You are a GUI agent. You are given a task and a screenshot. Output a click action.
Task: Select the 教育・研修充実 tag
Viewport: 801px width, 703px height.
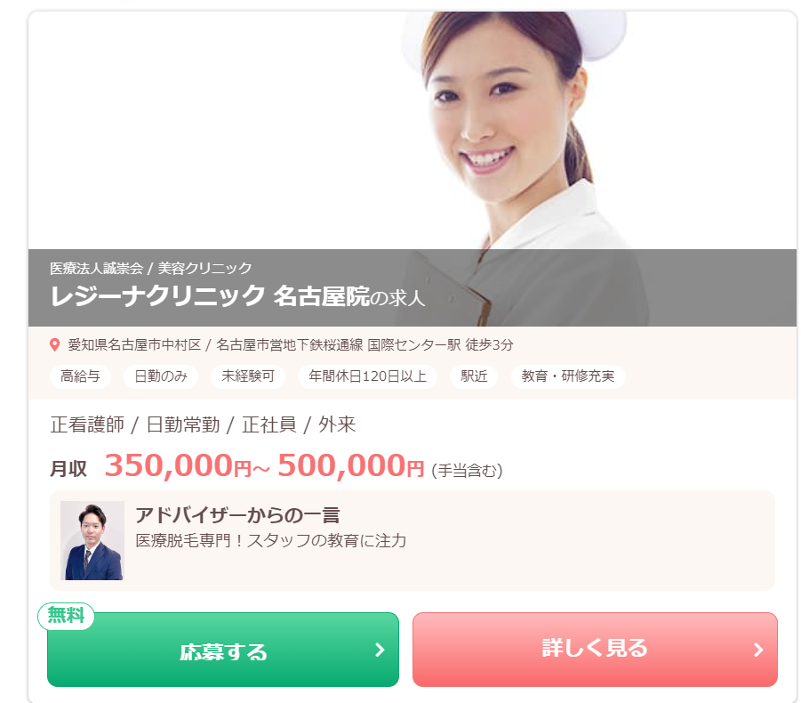pyautogui.click(x=568, y=376)
